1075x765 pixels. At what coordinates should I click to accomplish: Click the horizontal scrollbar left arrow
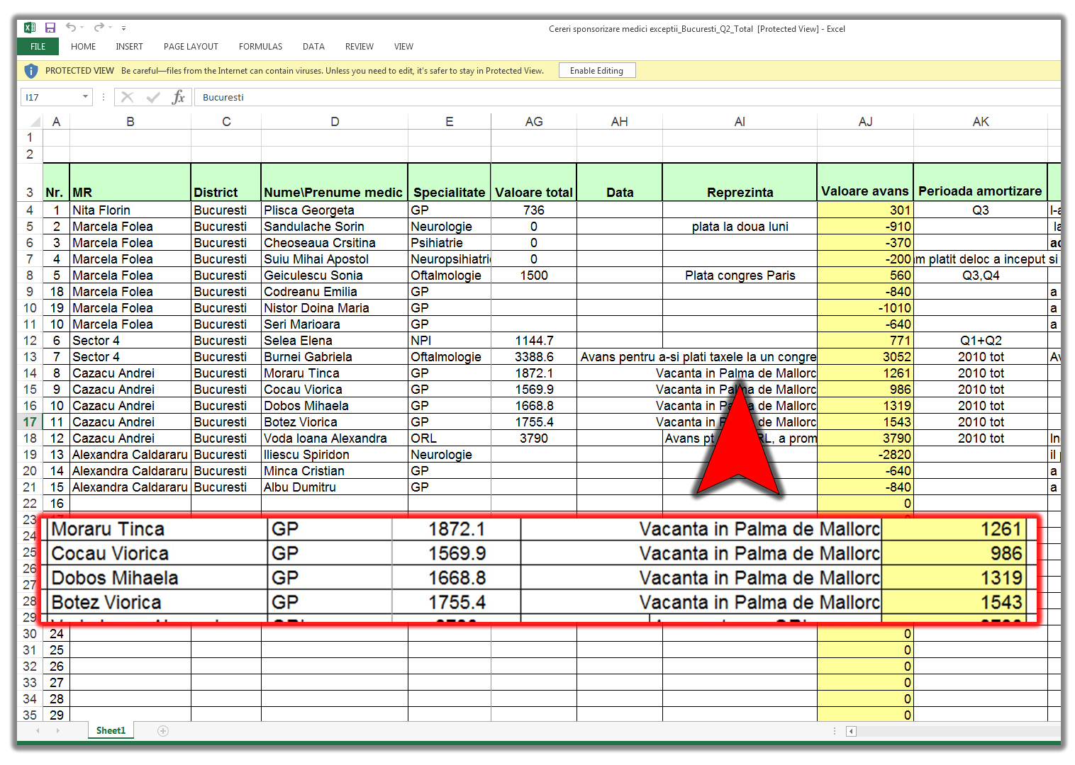tap(851, 731)
